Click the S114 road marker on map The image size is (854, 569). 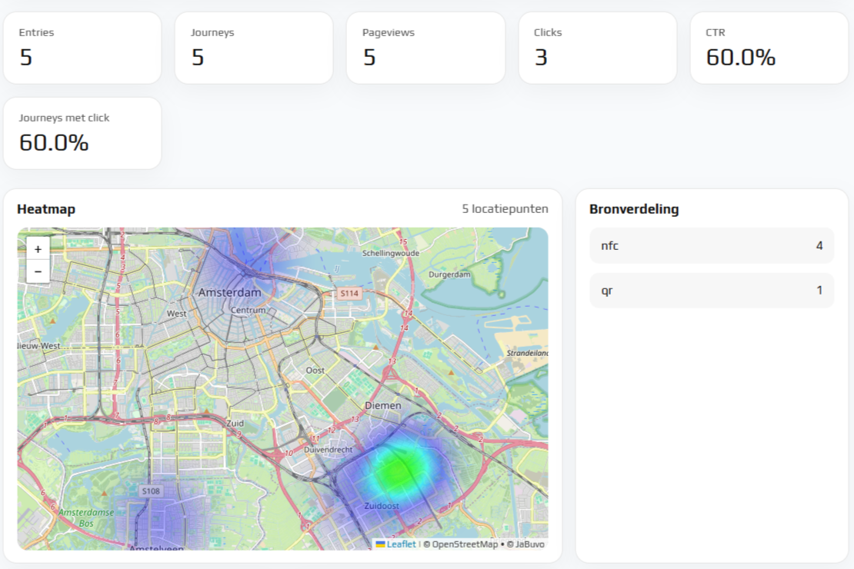[349, 293]
